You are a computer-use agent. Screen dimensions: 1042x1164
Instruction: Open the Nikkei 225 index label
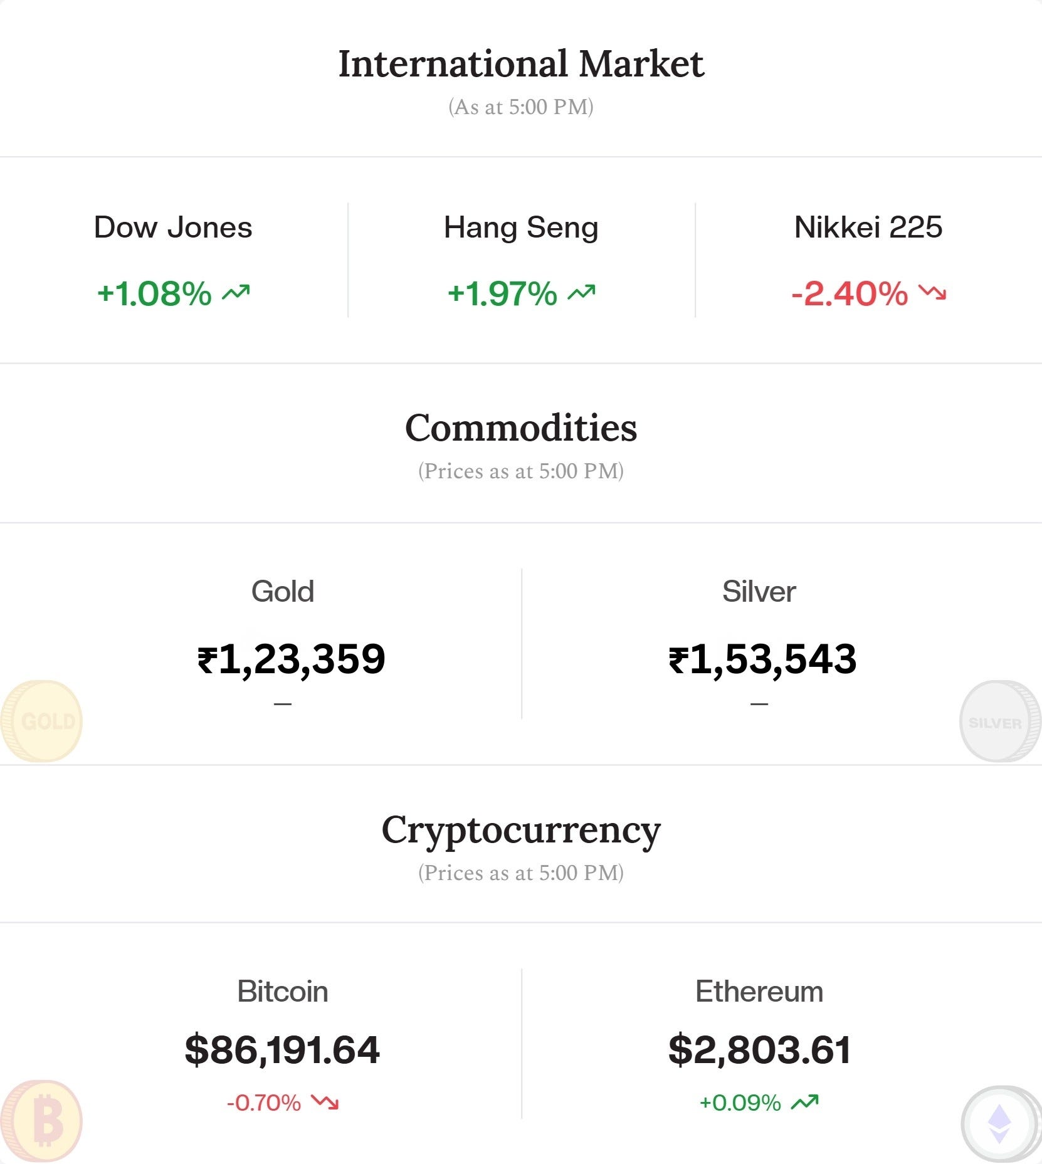click(868, 227)
